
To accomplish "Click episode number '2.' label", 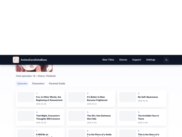I will 88,93.
